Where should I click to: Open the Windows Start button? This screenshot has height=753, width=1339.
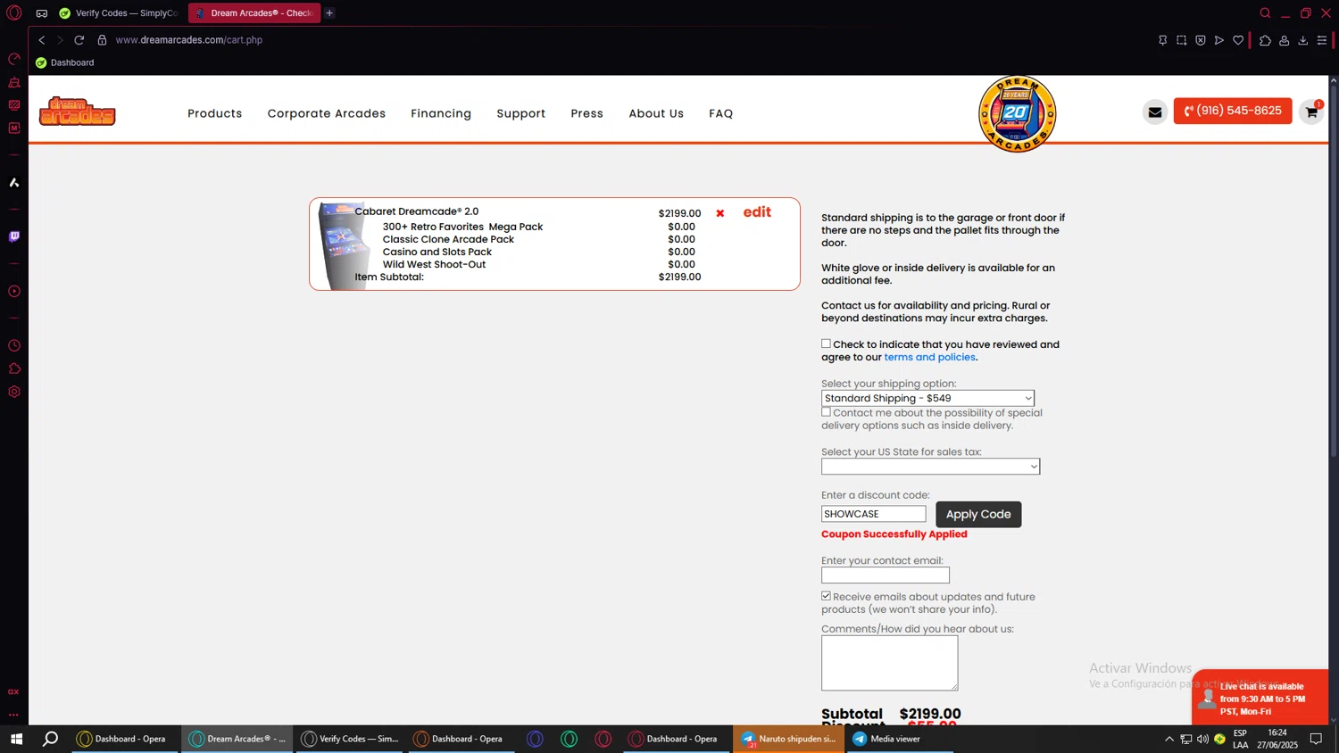coord(16,739)
